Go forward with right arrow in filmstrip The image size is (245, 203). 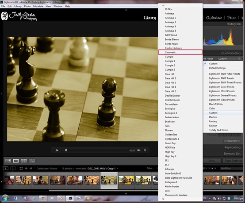pyautogui.click(x=31, y=169)
